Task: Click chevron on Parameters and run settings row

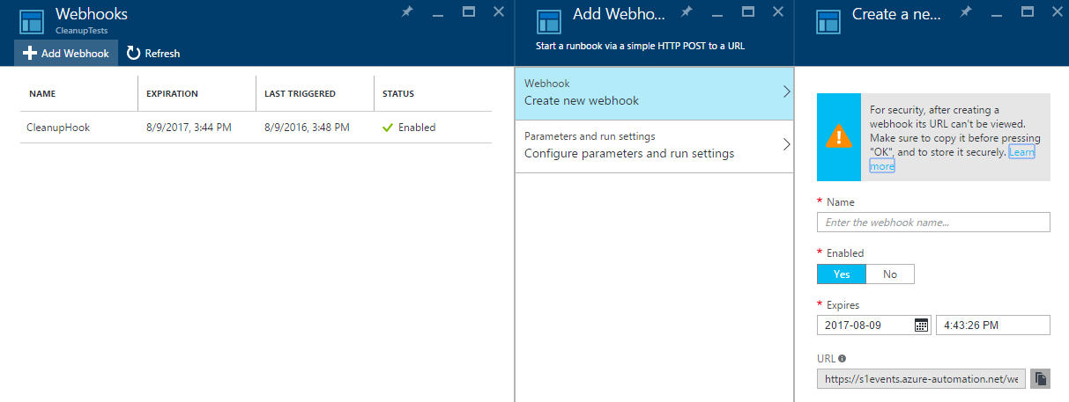Action: tap(786, 144)
